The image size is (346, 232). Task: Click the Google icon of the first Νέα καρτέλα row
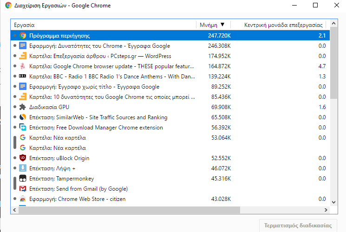pyautogui.click(x=23, y=138)
